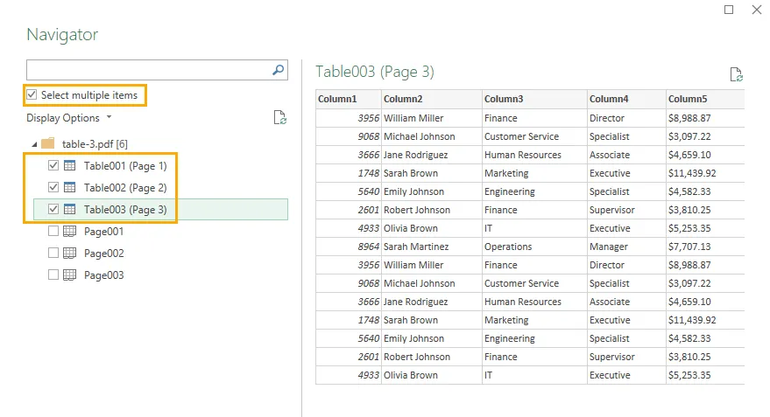Open the Display Options dropdown
770x417 pixels.
click(x=69, y=118)
